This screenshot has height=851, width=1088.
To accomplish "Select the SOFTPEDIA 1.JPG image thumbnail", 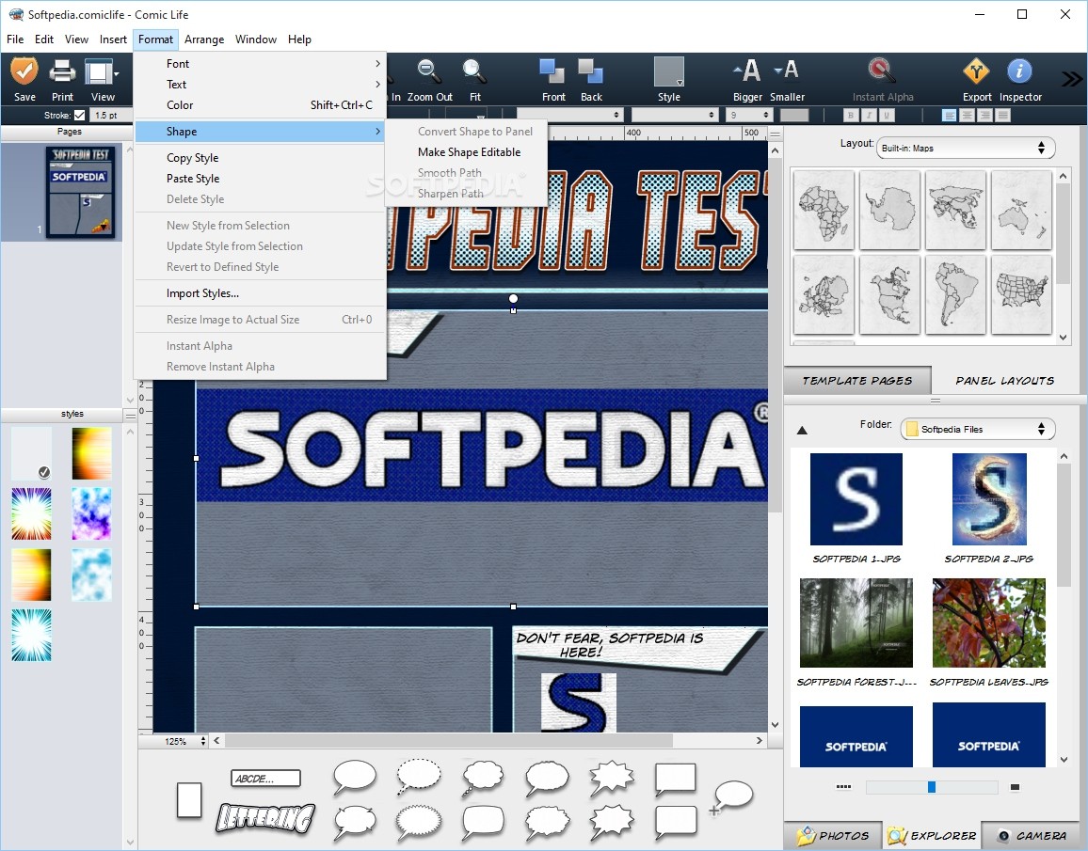I will (x=856, y=499).
